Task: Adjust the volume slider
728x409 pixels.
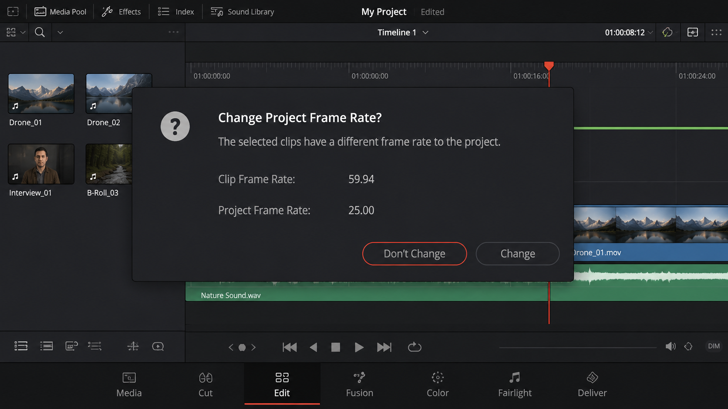Action: [x=578, y=347]
